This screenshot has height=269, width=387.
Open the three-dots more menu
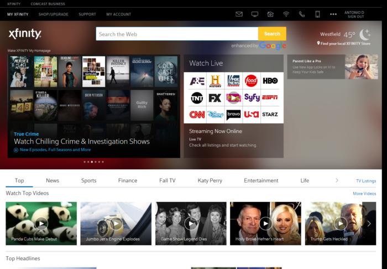coord(333,14)
